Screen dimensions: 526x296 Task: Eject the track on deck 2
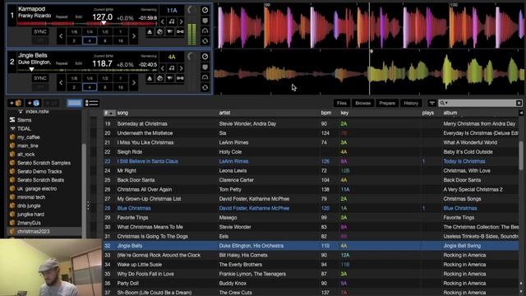point(150,78)
